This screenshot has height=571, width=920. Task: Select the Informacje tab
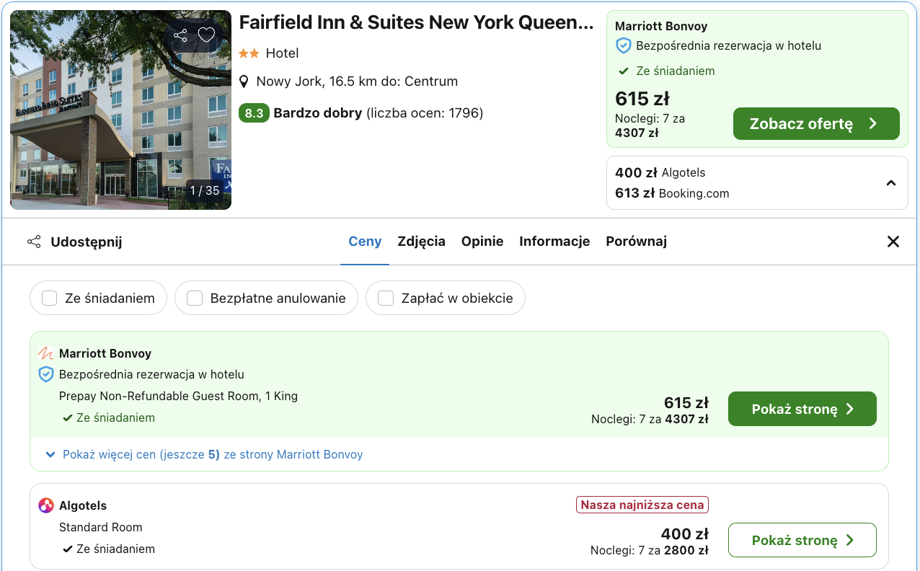click(554, 242)
